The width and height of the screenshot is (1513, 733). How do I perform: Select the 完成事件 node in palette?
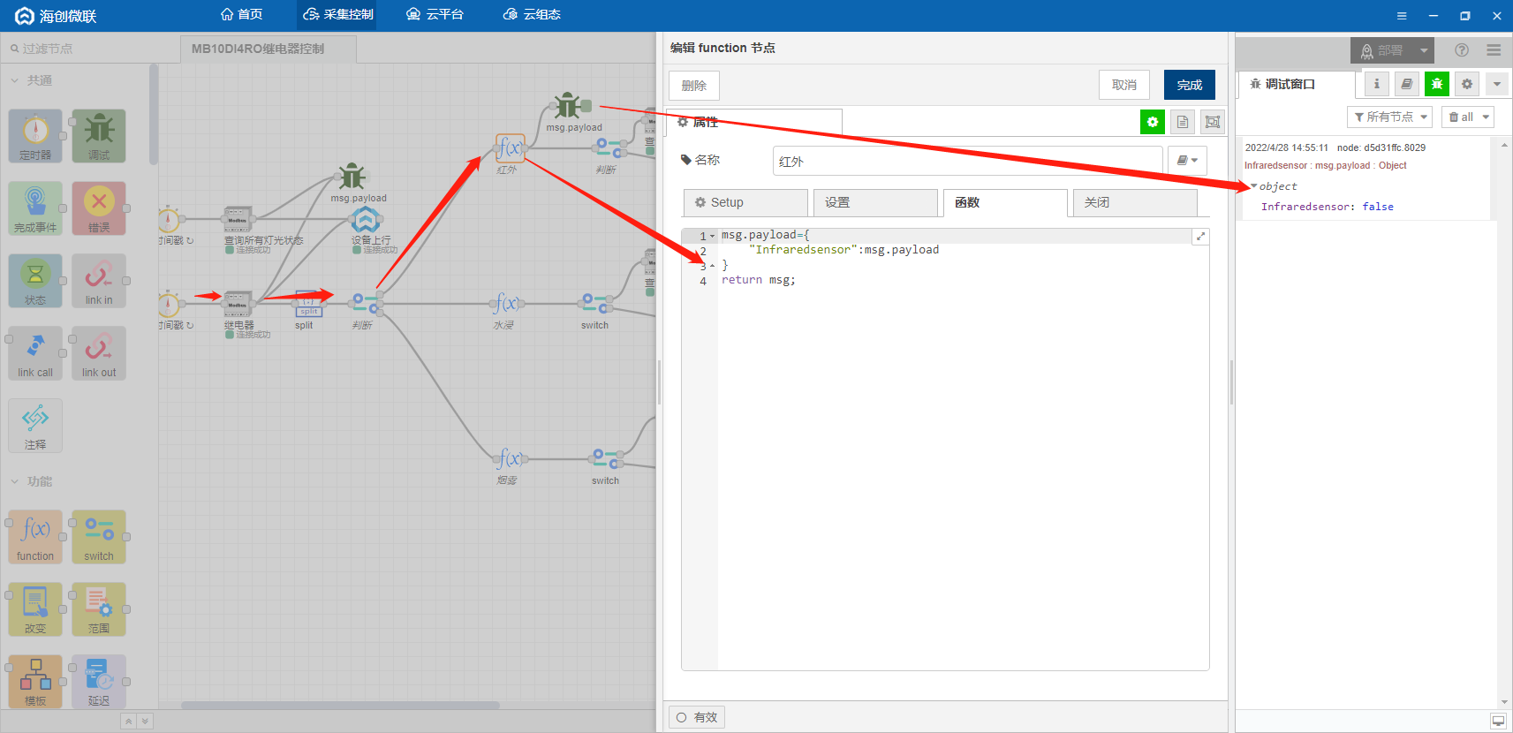[x=35, y=208]
